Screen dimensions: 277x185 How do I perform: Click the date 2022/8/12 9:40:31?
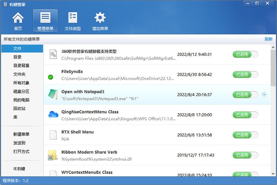194,54
